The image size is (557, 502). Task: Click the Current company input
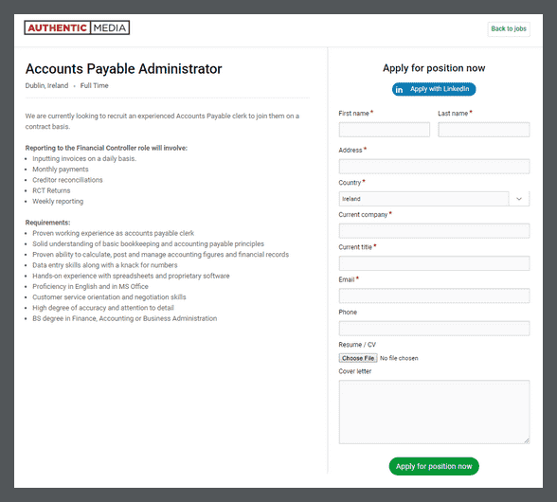(x=434, y=231)
